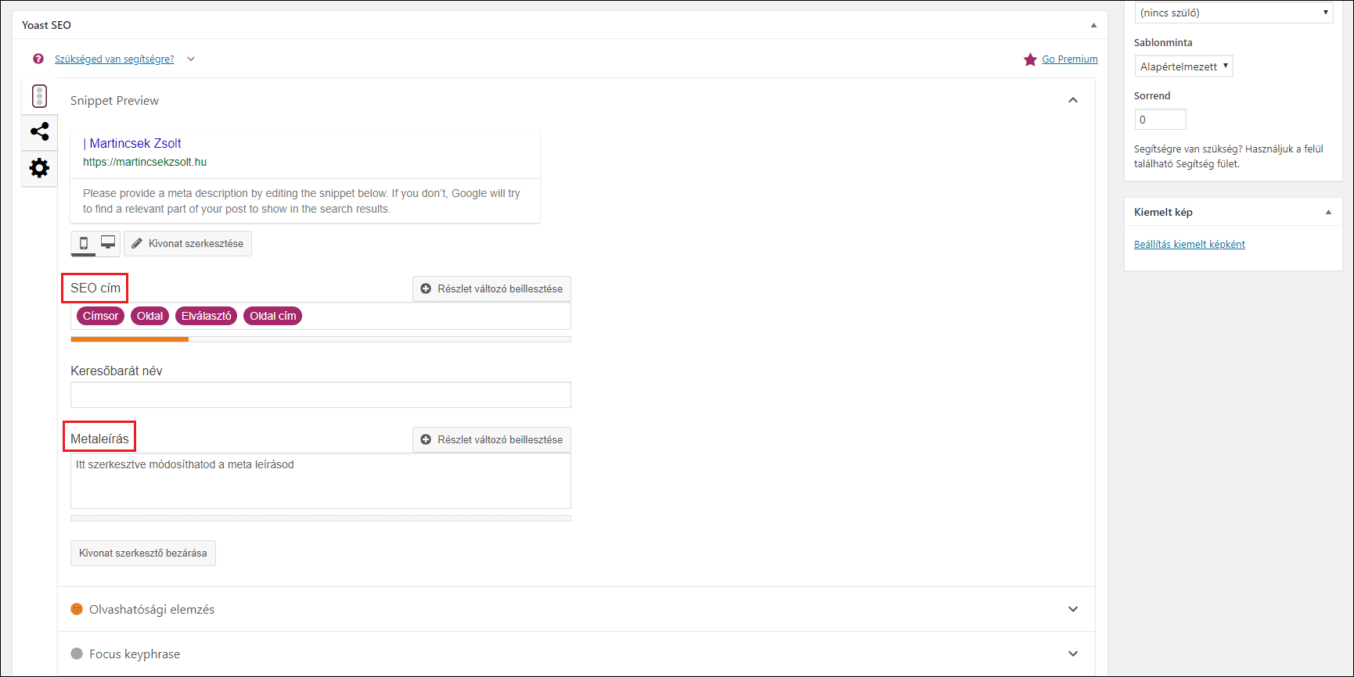Select the Oldal variable tag
The image size is (1354, 677).
pos(149,316)
